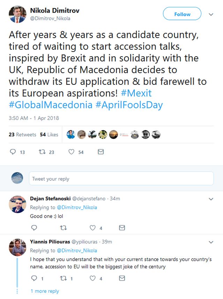Reply to the main tweet via comment icon
This screenshot has height=299, width=223.
[13, 152]
